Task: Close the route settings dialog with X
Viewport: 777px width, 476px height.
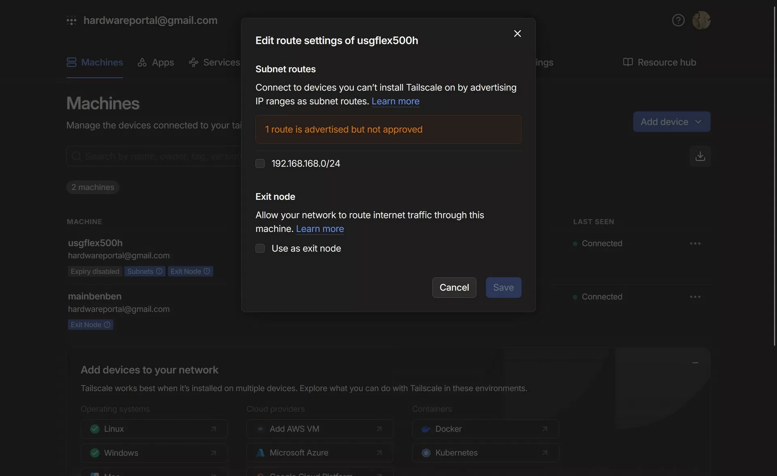Action: coord(517,34)
